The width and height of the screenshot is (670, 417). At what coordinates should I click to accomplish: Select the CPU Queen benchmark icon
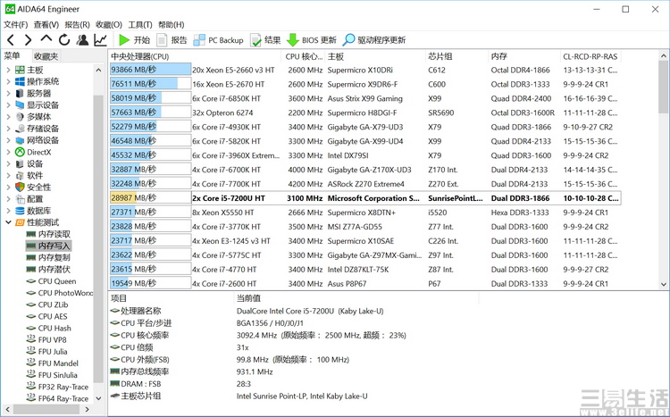30,281
